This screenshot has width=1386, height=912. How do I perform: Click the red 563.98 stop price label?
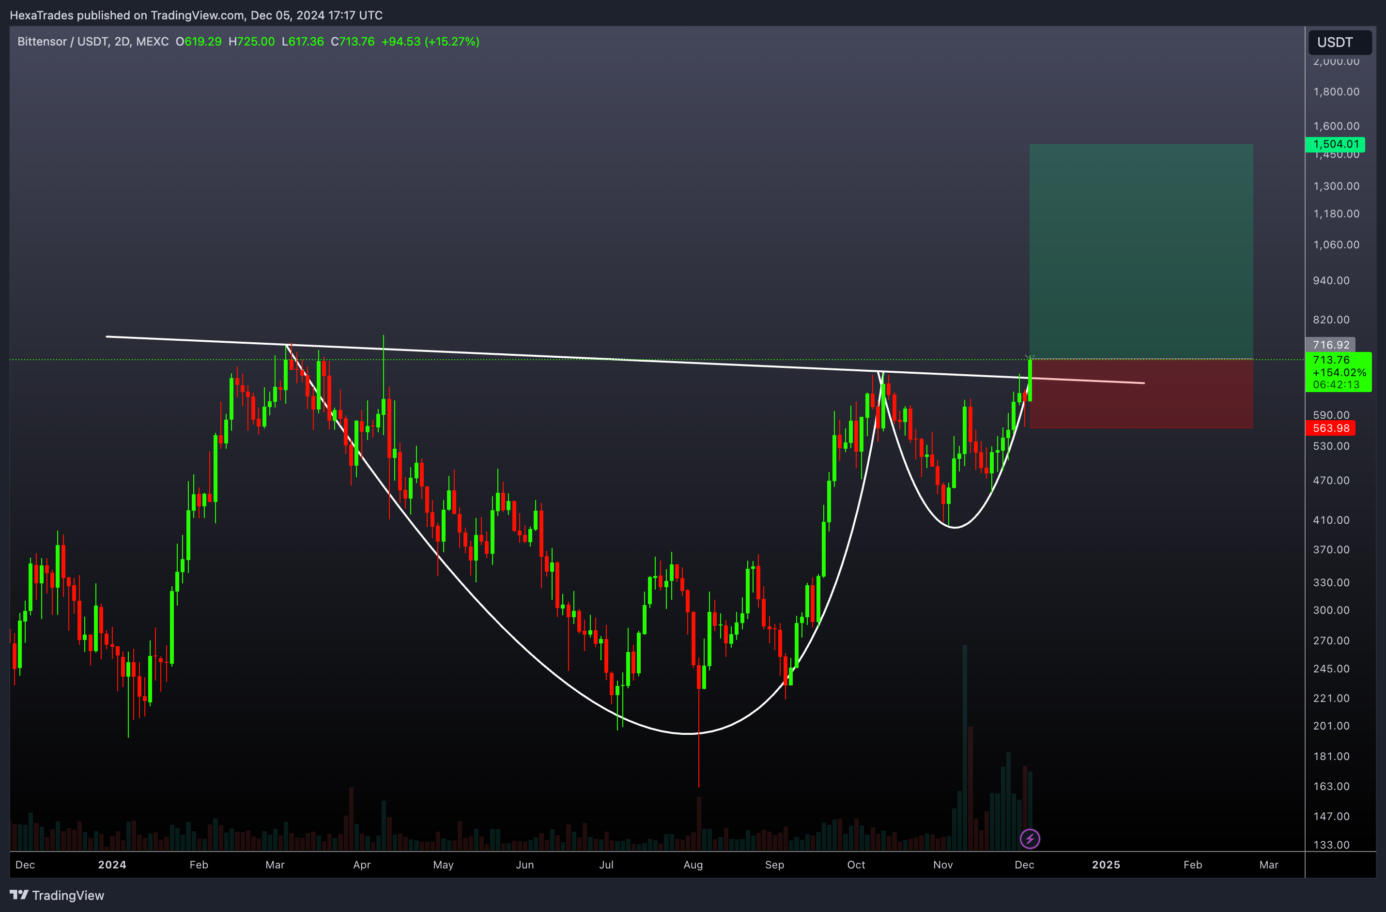(1331, 428)
